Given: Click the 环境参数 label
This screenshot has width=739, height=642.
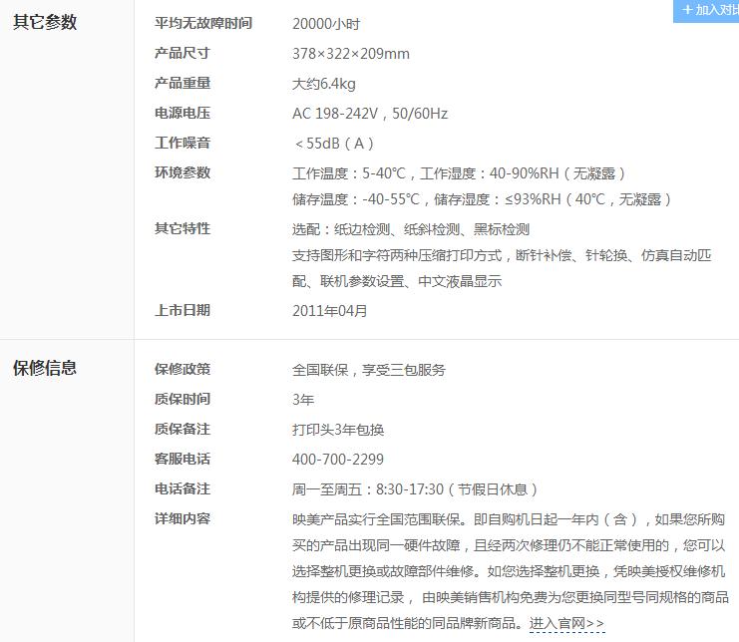Looking at the screenshot, I should click(183, 172).
